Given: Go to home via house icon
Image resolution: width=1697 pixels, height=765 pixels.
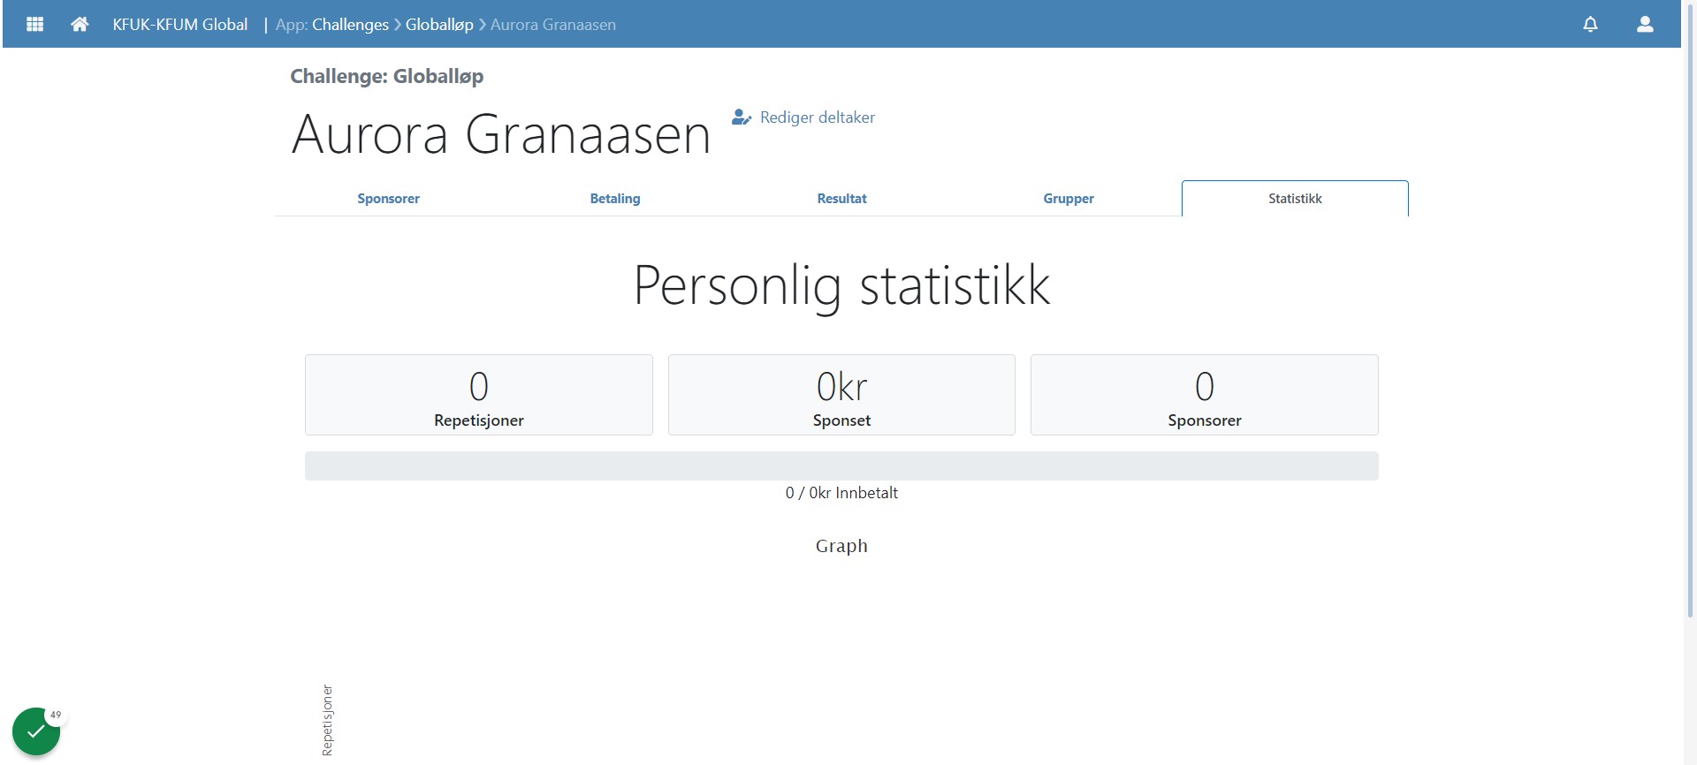Looking at the screenshot, I should pos(80,25).
